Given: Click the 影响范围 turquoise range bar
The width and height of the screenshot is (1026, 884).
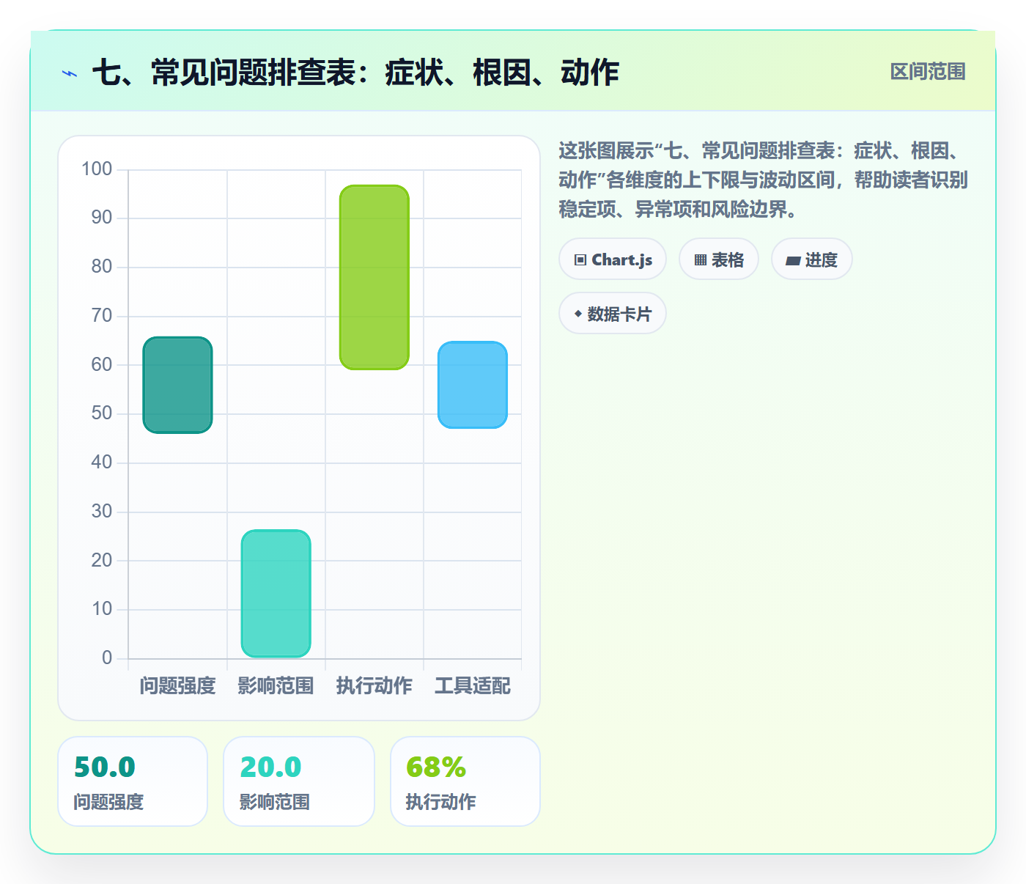Looking at the screenshot, I should 276,594.
